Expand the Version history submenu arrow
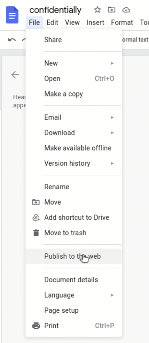The image size is (149, 343). tap(112, 164)
